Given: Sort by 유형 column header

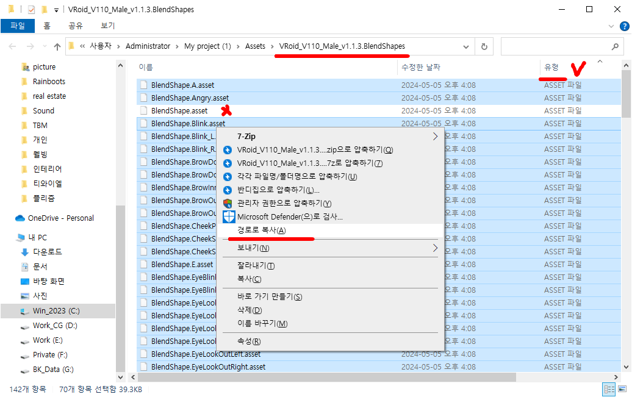Looking at the screenshot, I should click(x=551, y=67).
